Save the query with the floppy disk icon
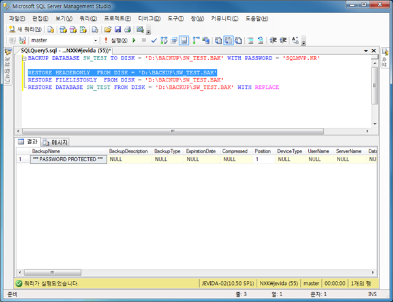The width and height of the screenshot is (393, 302). 118,29
